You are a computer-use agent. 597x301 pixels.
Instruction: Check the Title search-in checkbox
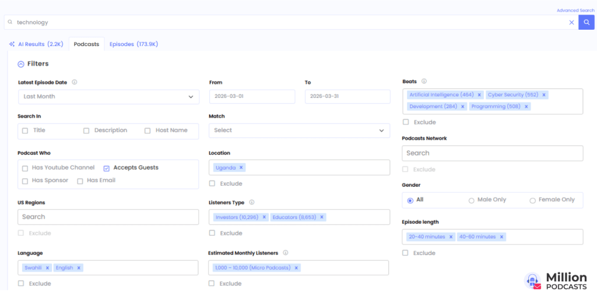tap(25, 131)
